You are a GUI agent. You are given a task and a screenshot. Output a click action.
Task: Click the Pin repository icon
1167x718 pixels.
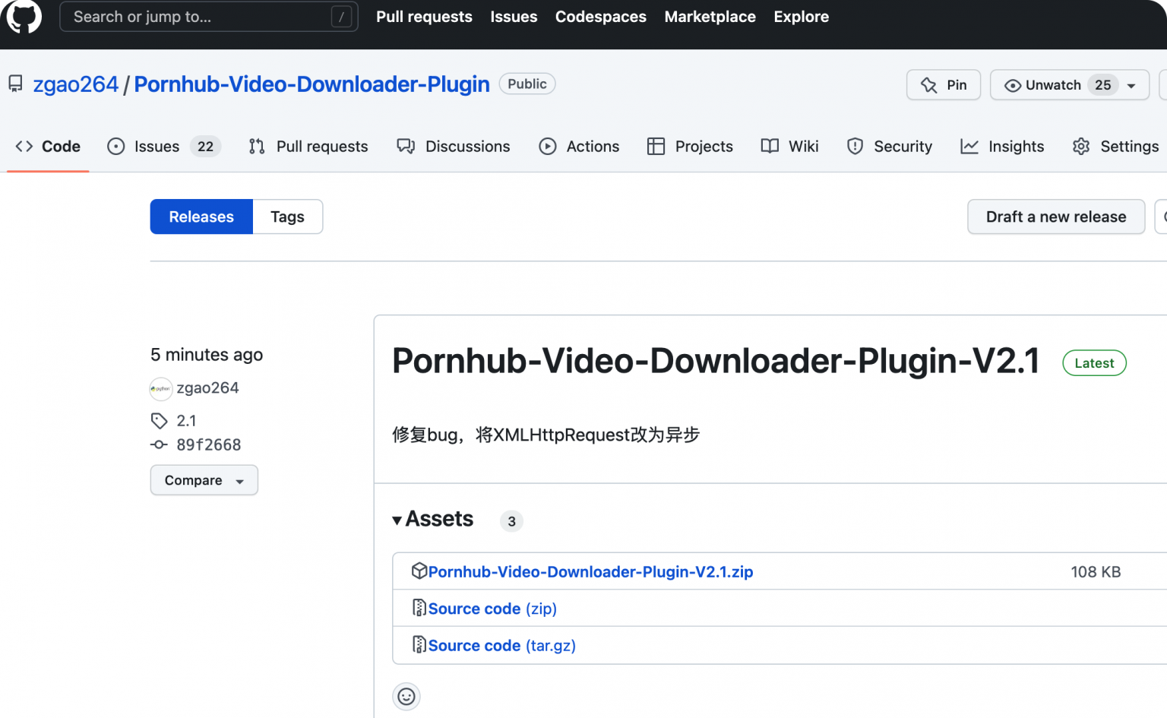[931, 84]
